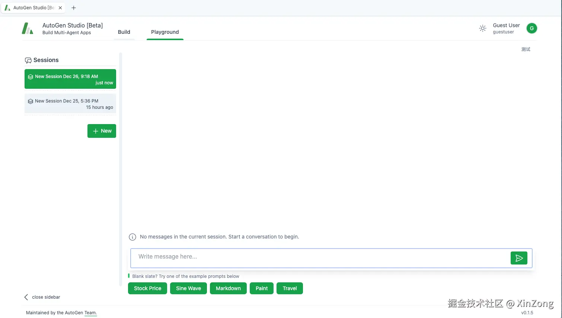The height and width of the screenshot is (318, 562).
Task: Click the '15 hours ago' timestamp
Action: (x=99, y=107)
